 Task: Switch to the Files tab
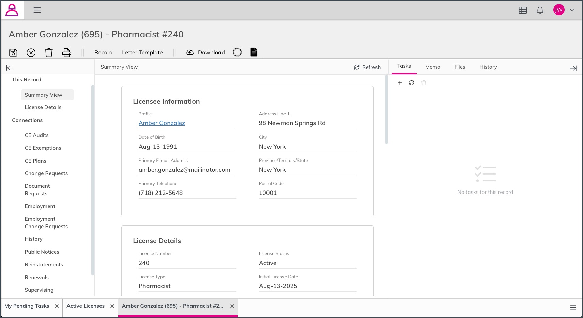460,67
